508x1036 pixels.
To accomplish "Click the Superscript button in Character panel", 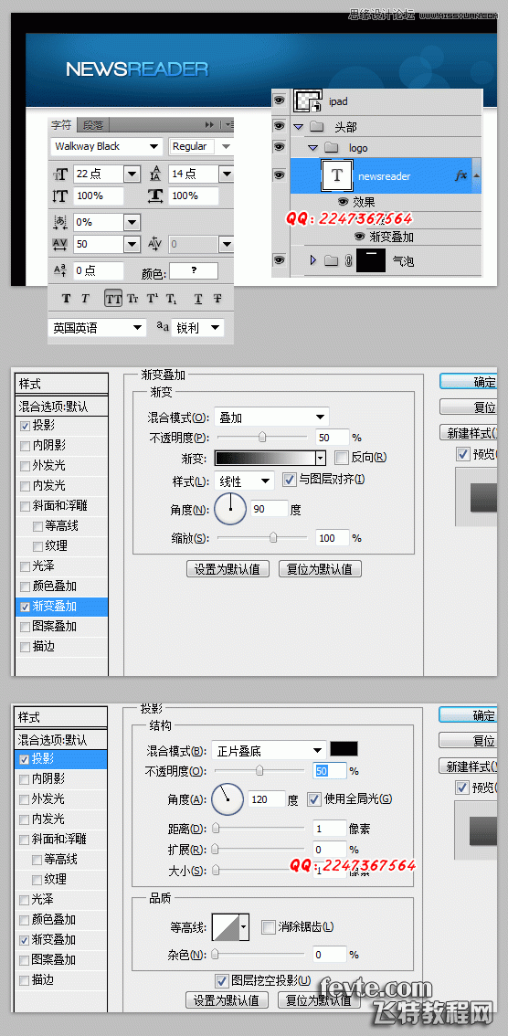I will click(x=152, y=299).
